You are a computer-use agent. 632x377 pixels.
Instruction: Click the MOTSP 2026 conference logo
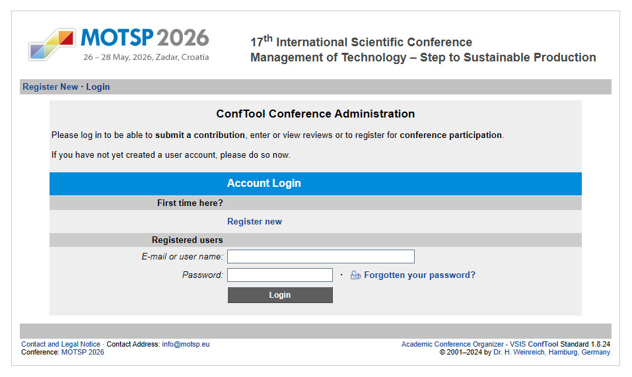point(119,44)
